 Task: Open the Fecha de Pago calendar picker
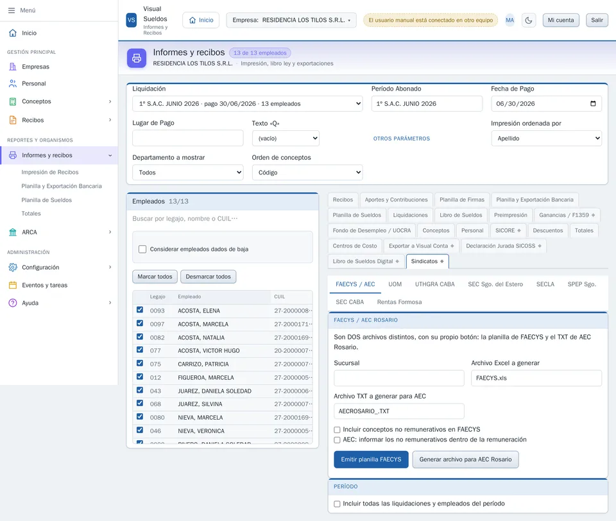pyautogui.click(x=593, y=104)
